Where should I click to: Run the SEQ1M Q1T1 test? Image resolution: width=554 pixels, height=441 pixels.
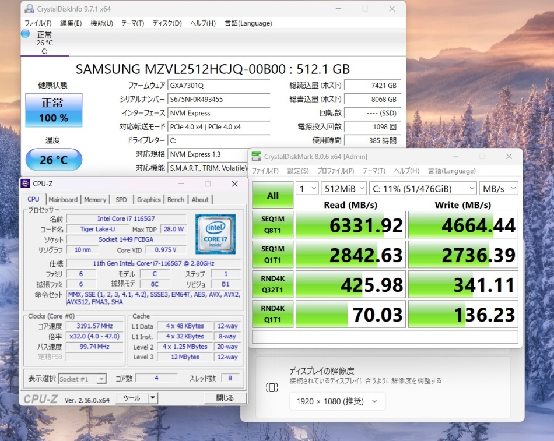(273, 254)
